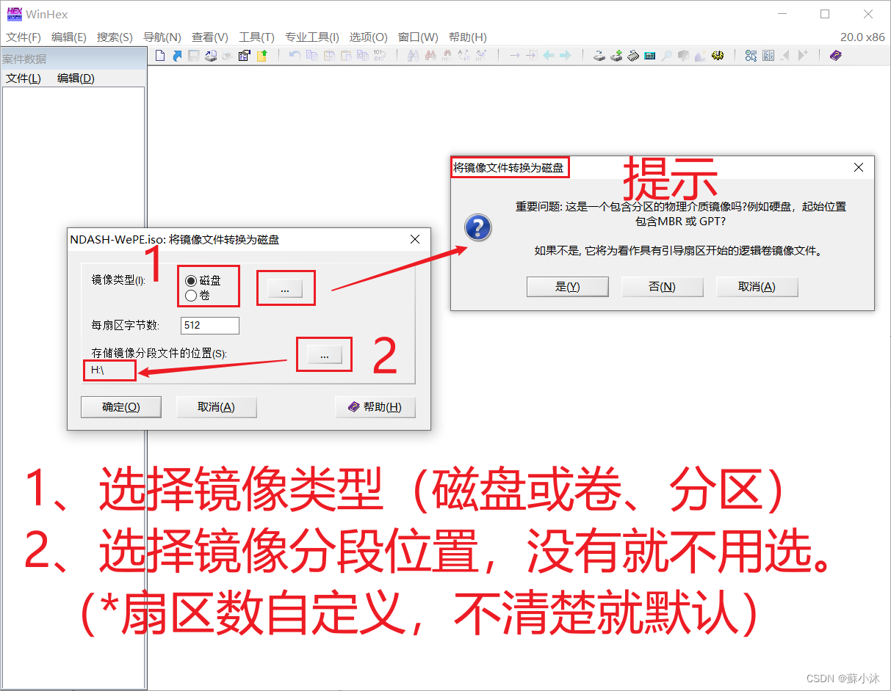The width and height of the screenshot is (891, 691).
Task: Click 否(N) in the prompt dialog
Action: [x=662, y=287]
